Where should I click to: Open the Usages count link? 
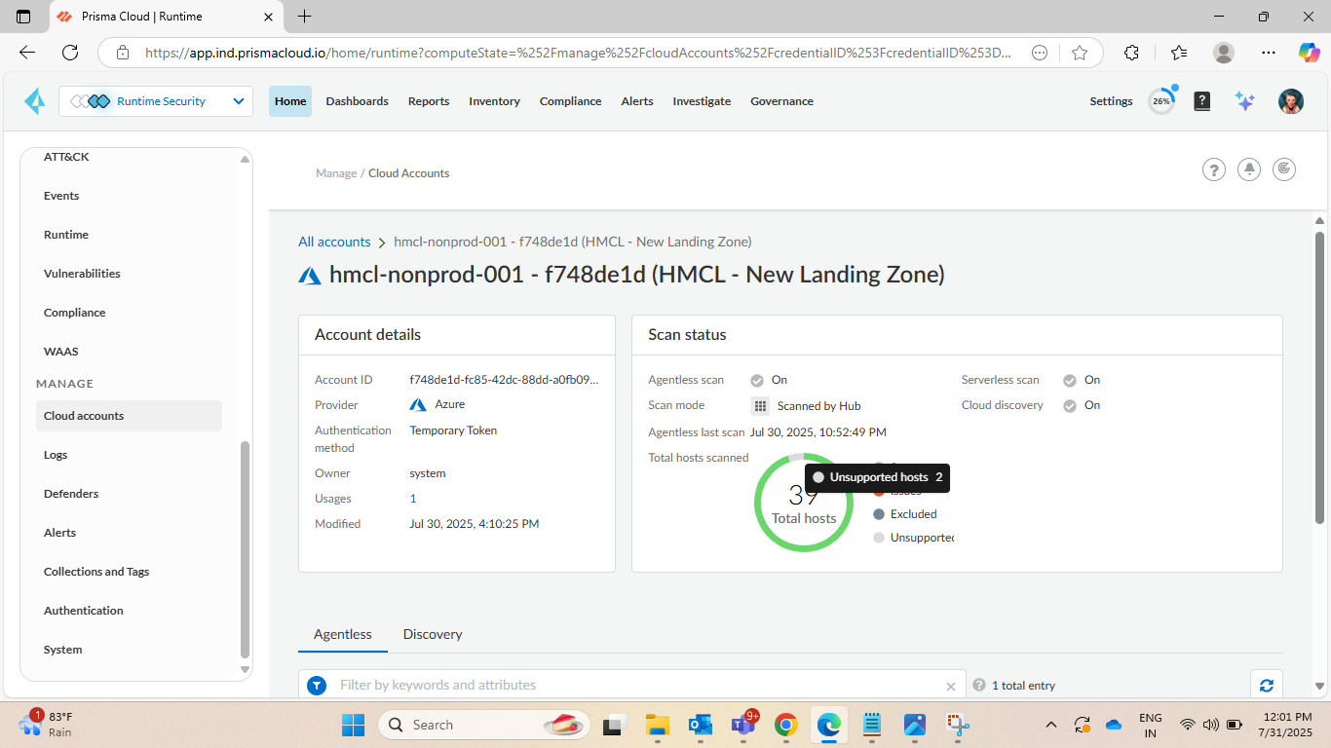pos(413,499)
